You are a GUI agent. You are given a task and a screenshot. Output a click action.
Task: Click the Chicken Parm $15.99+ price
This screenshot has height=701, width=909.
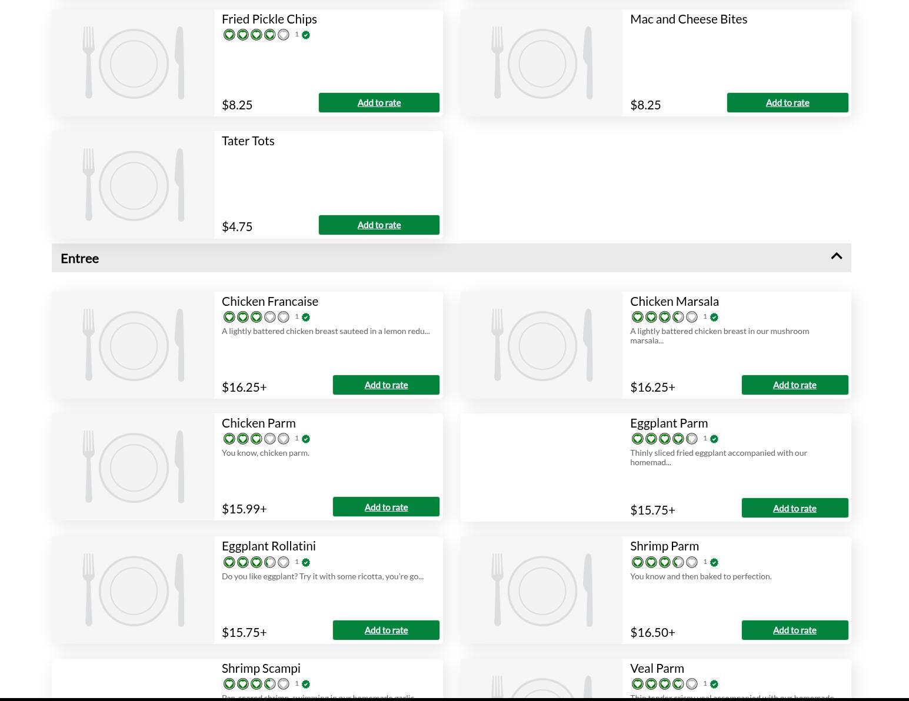point(244,509)
